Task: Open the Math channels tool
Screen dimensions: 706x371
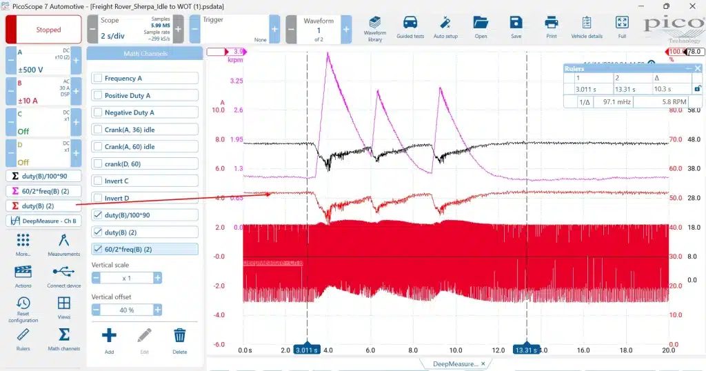Action: coord(64,339)
